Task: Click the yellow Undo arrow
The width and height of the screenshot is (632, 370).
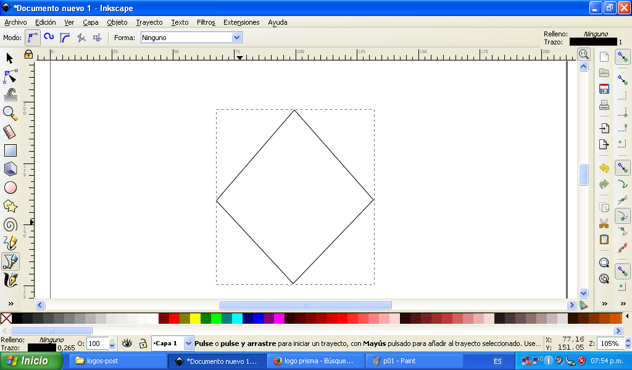Action: coord(604,168)
